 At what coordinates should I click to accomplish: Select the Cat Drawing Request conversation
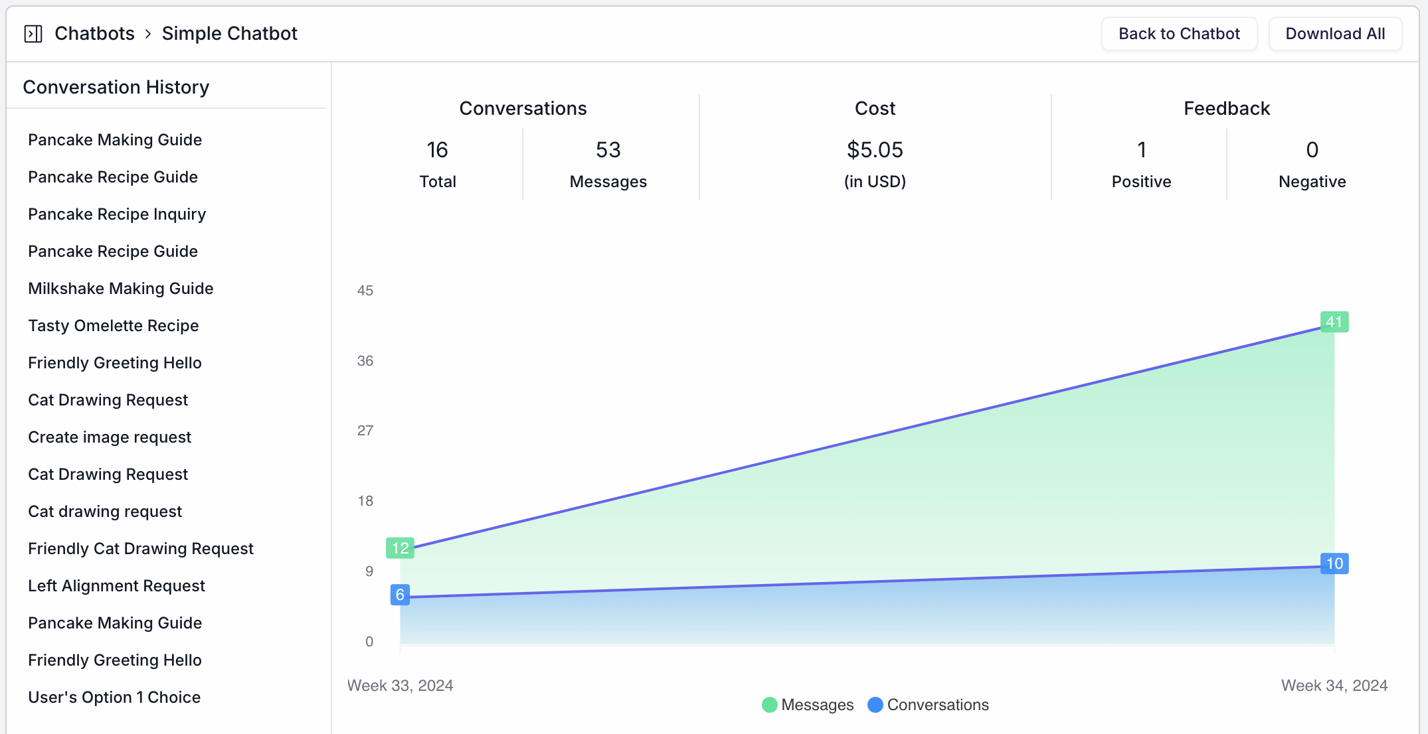(x=108, y=400)
